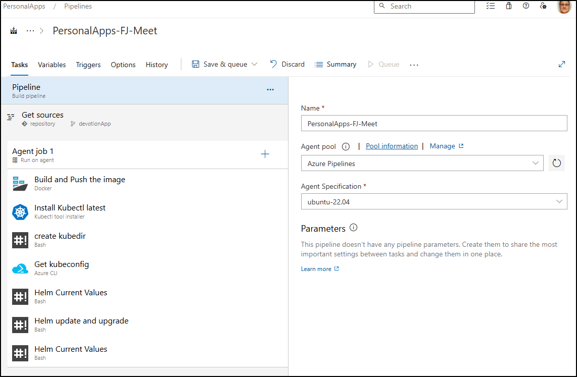This screenshot has height=377, width=577.
Task: Open the Manage agent pool link
Action: point(446,146)
